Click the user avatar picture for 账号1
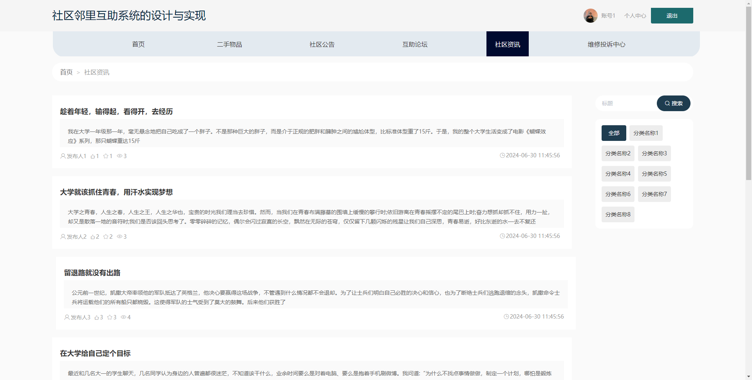752x380 pixels. click(590, 16)
